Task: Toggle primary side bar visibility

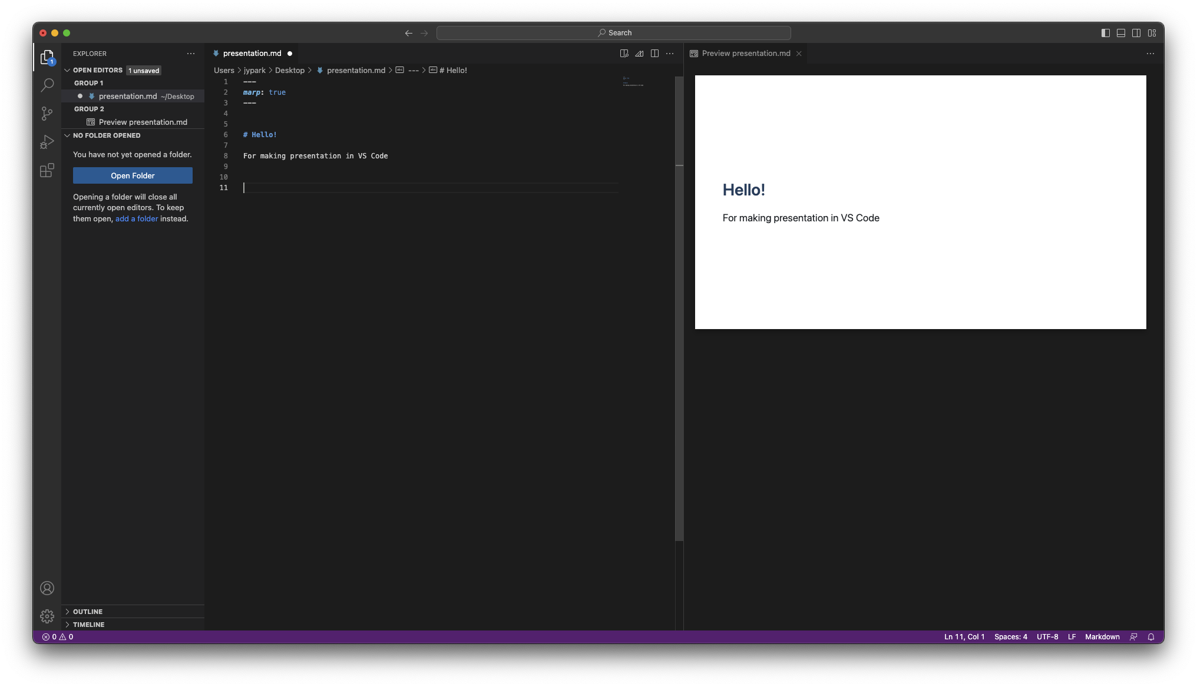Action: click(x=1106, y=33)
